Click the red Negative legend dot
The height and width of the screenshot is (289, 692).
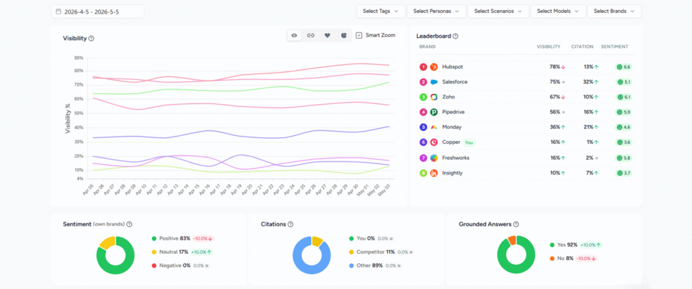pos(153,266)
